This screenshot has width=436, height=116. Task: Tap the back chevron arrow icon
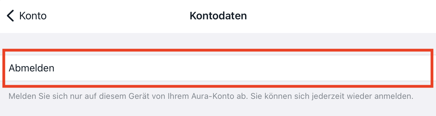[x=10, y=16]
